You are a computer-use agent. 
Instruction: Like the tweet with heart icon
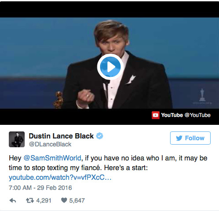[x=64, y=200]
